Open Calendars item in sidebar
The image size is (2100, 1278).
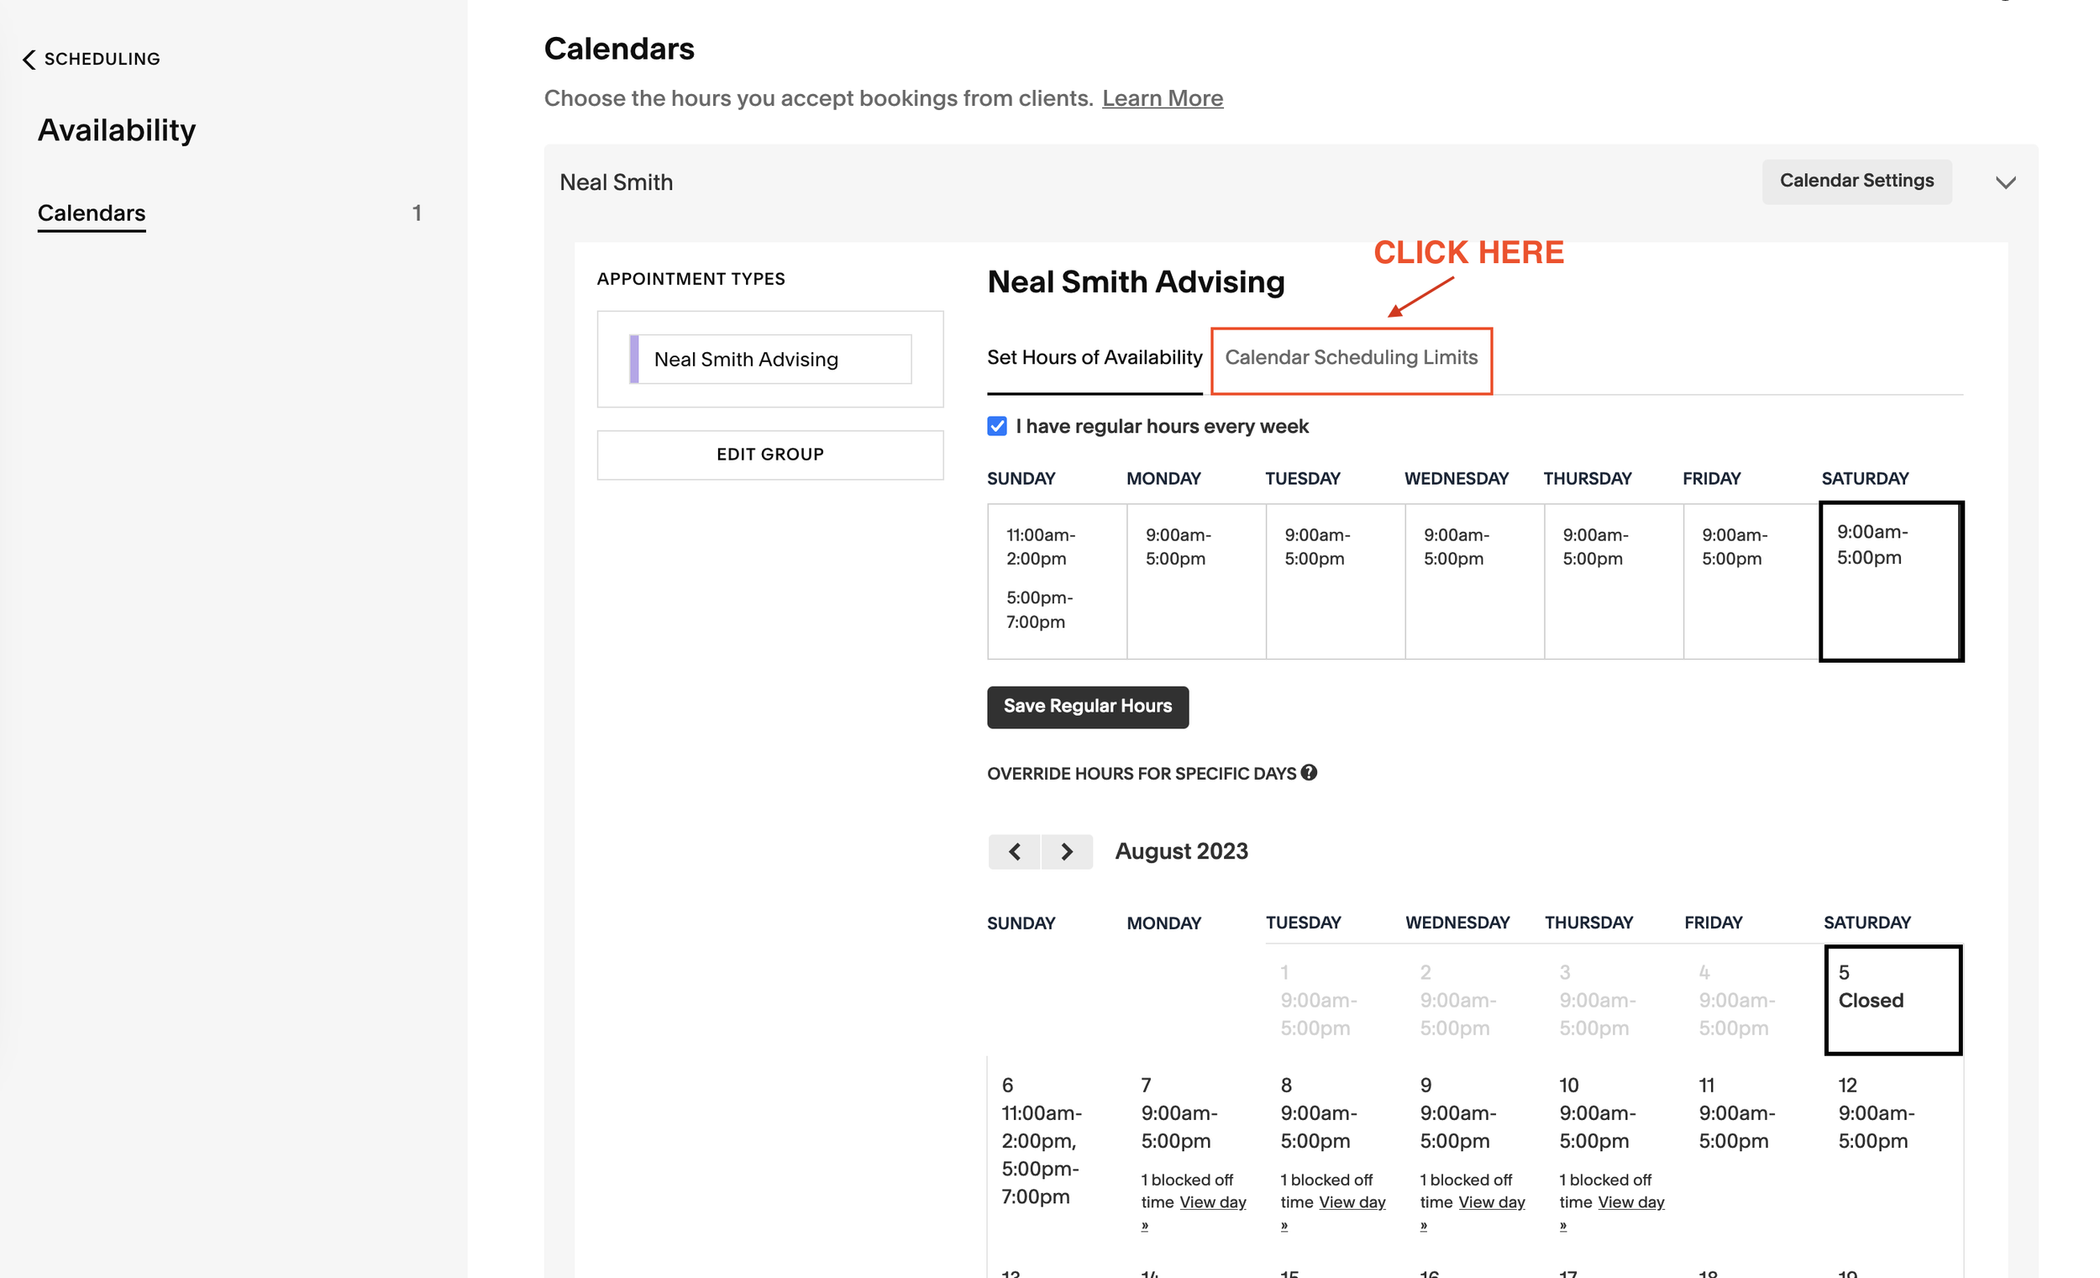pyautogui.click(x=92, y=213)
